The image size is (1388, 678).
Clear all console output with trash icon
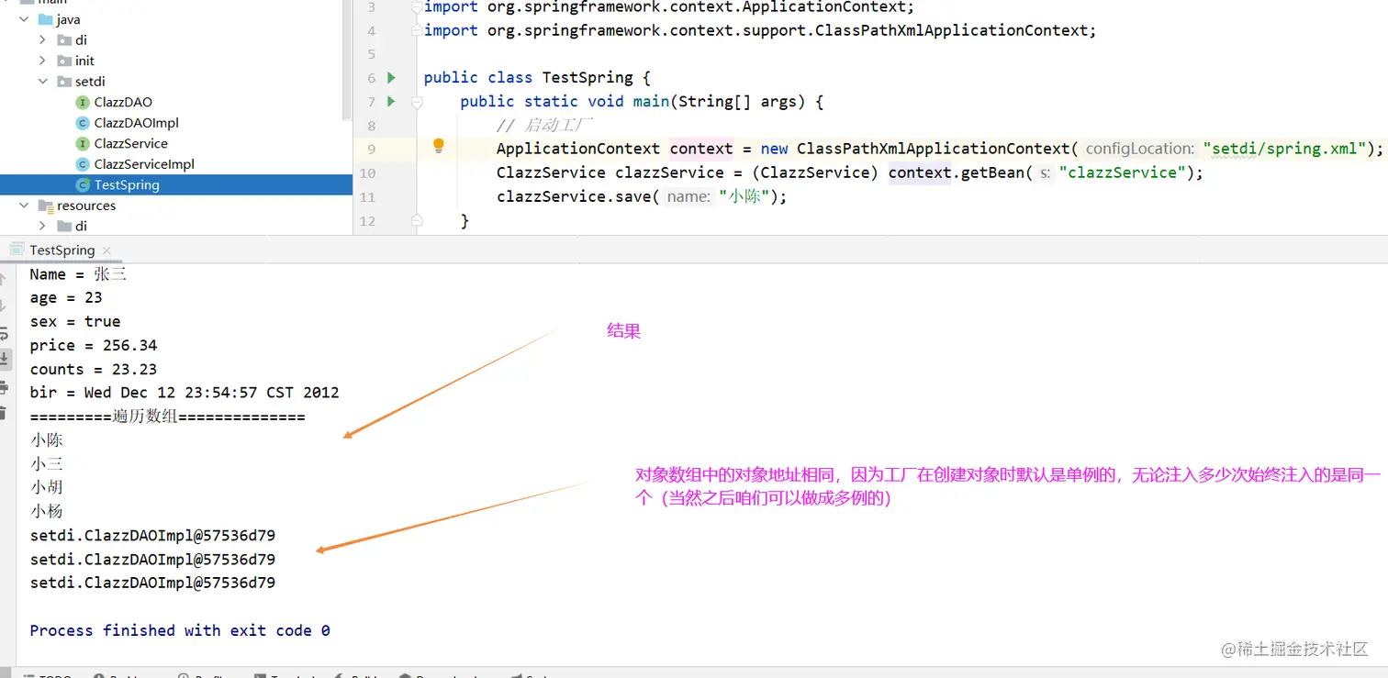[5, 413]
